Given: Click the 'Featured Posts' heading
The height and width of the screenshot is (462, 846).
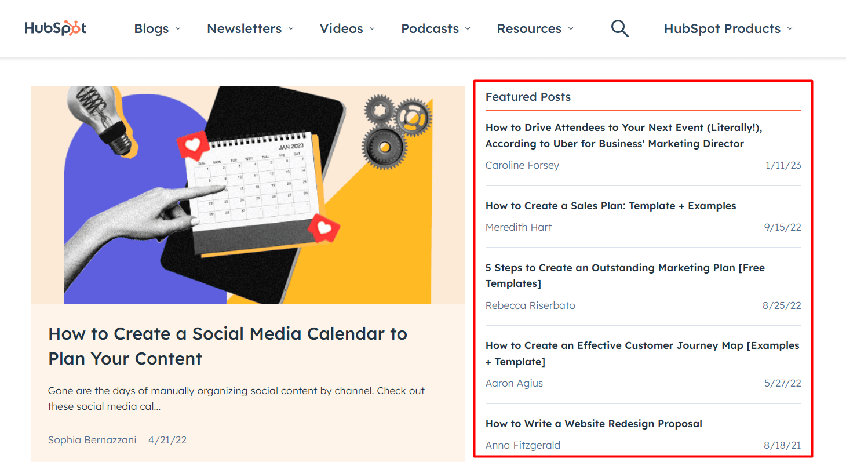Looking at the screenshot, I should click(x=528, y=97).
